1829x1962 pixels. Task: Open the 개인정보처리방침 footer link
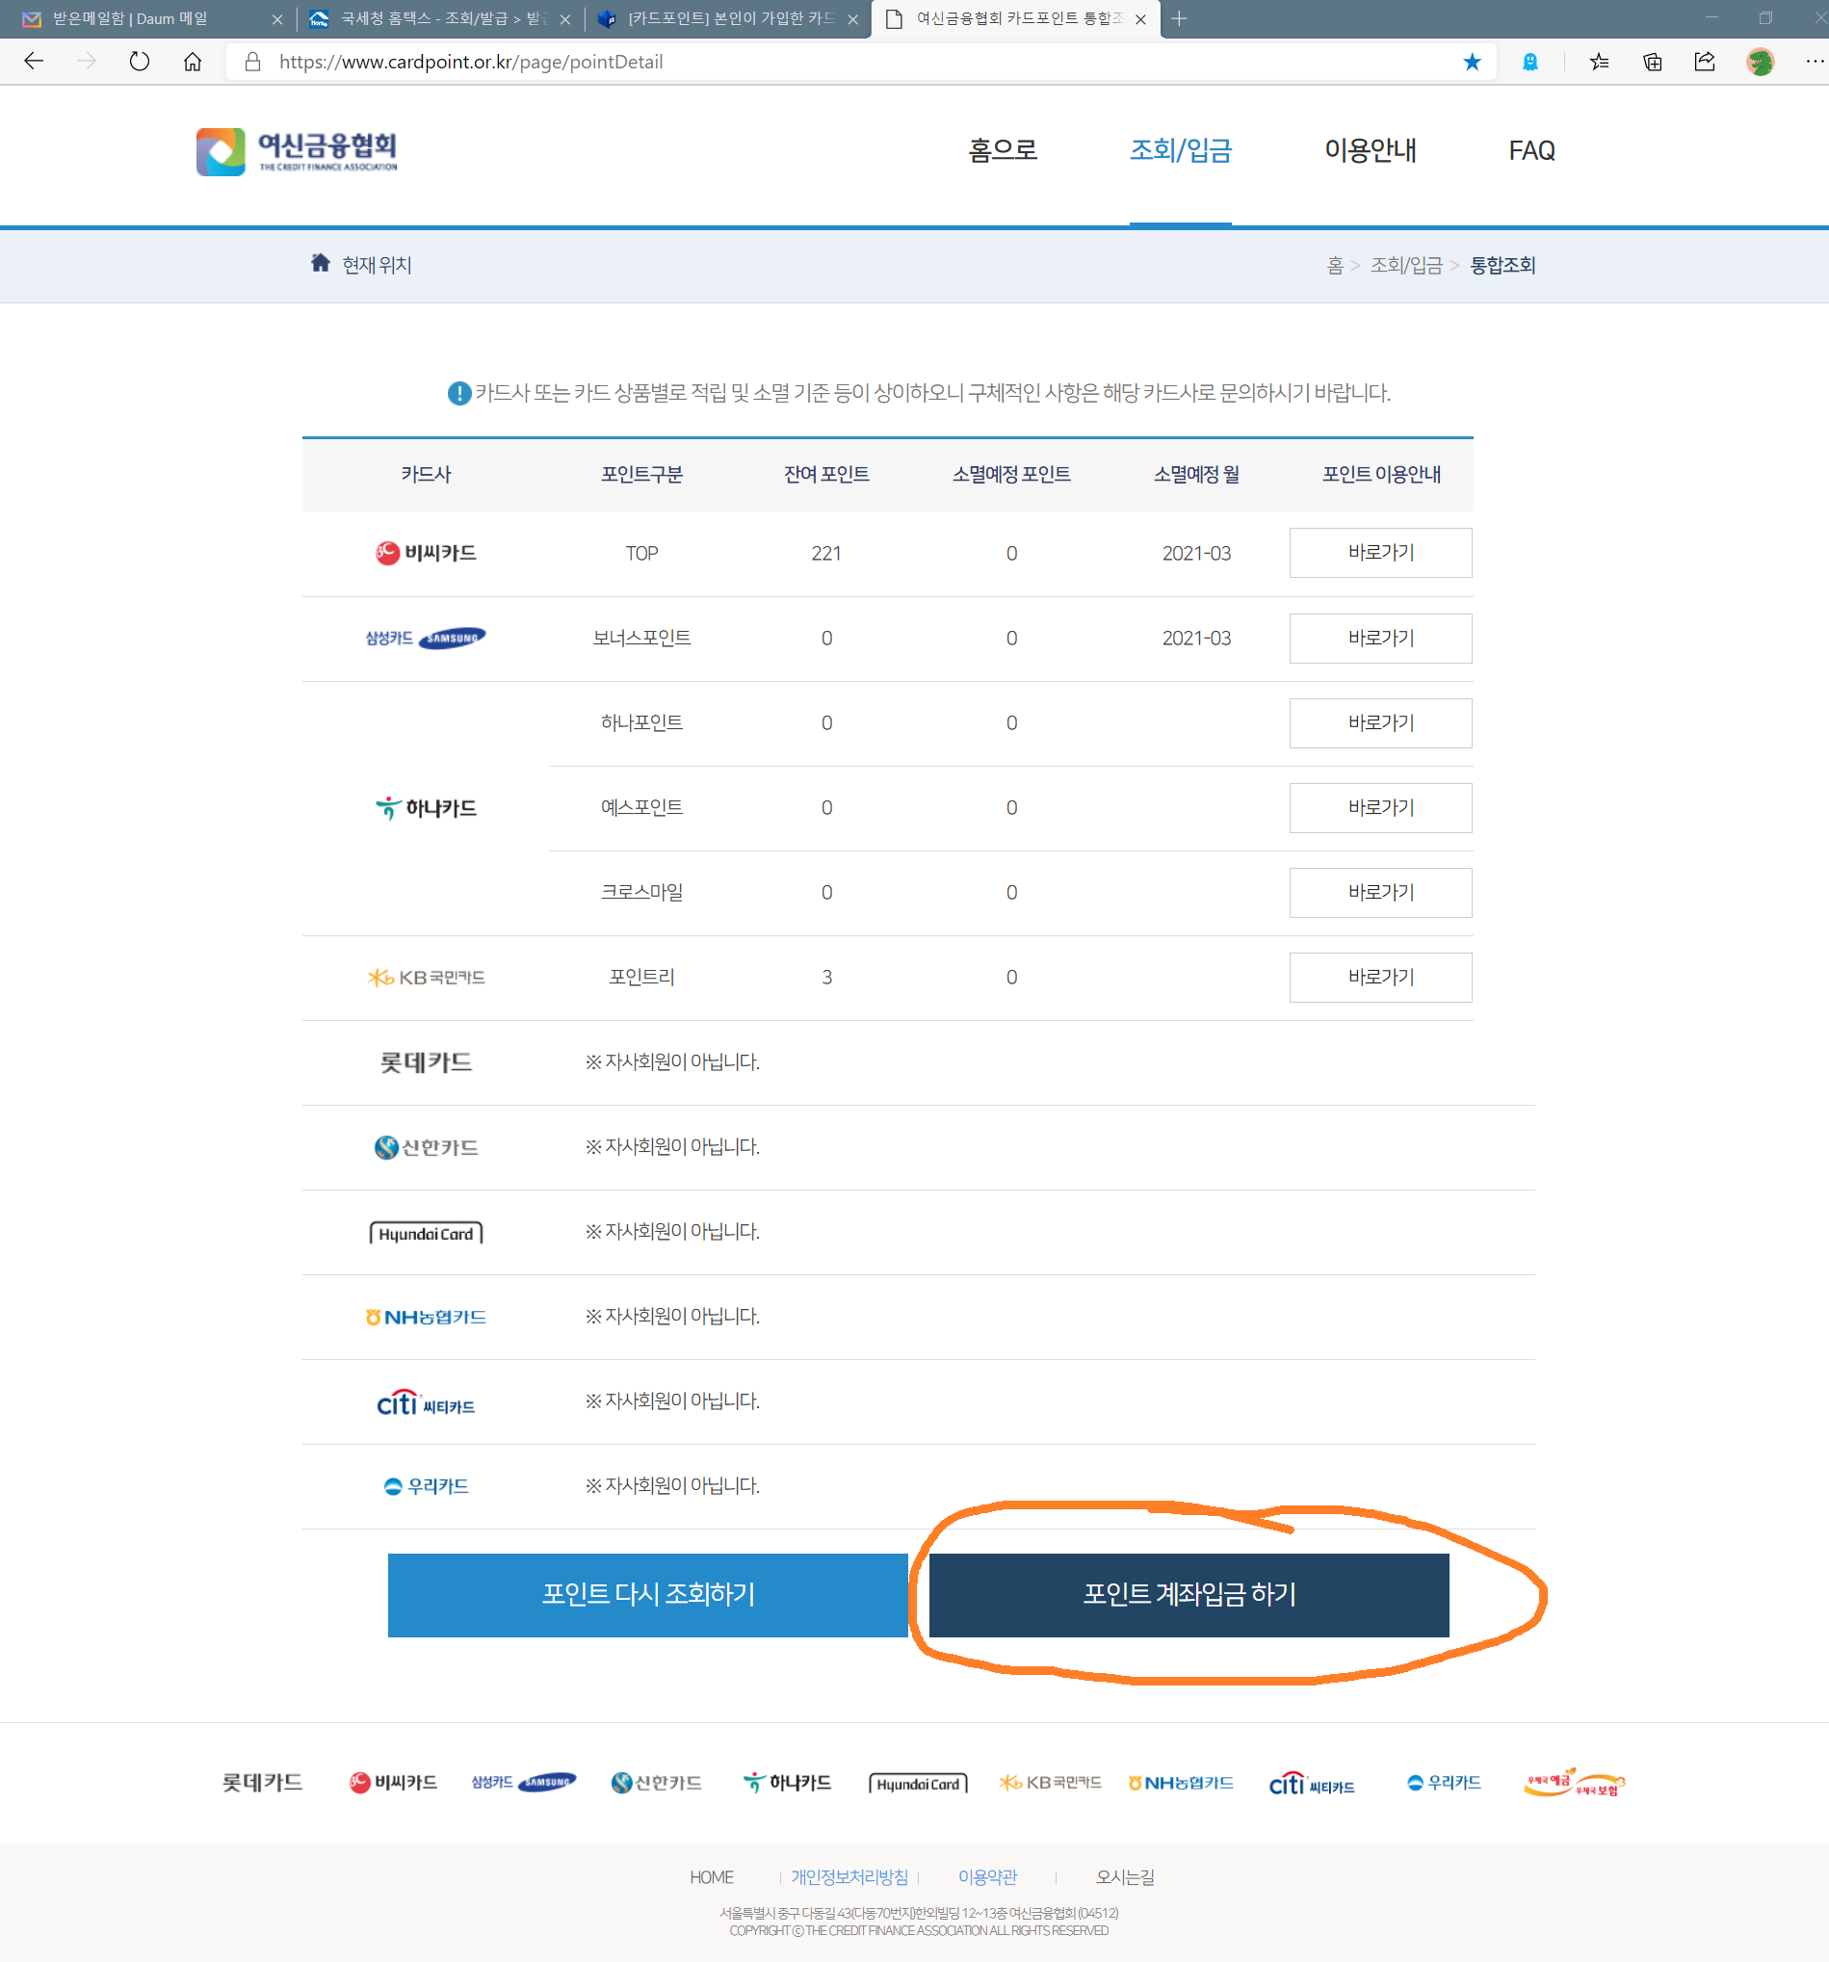[849, 1877]
